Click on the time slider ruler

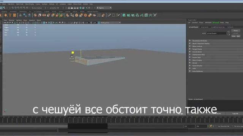point(121,120)
